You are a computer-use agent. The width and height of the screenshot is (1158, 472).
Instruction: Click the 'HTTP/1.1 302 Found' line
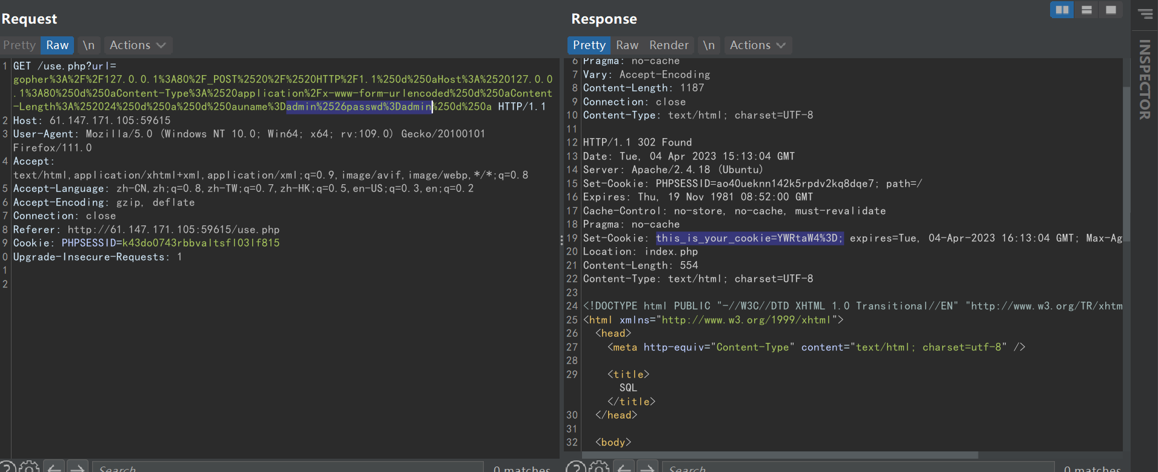click(x=637, y=142)
